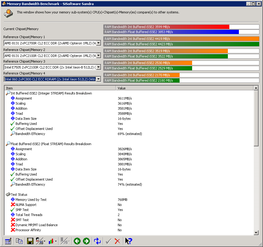This screenshot has height=247, width=263.
Task: Click the blue info icon beside Memory Used by Test
Action: (x=13, y=199)
